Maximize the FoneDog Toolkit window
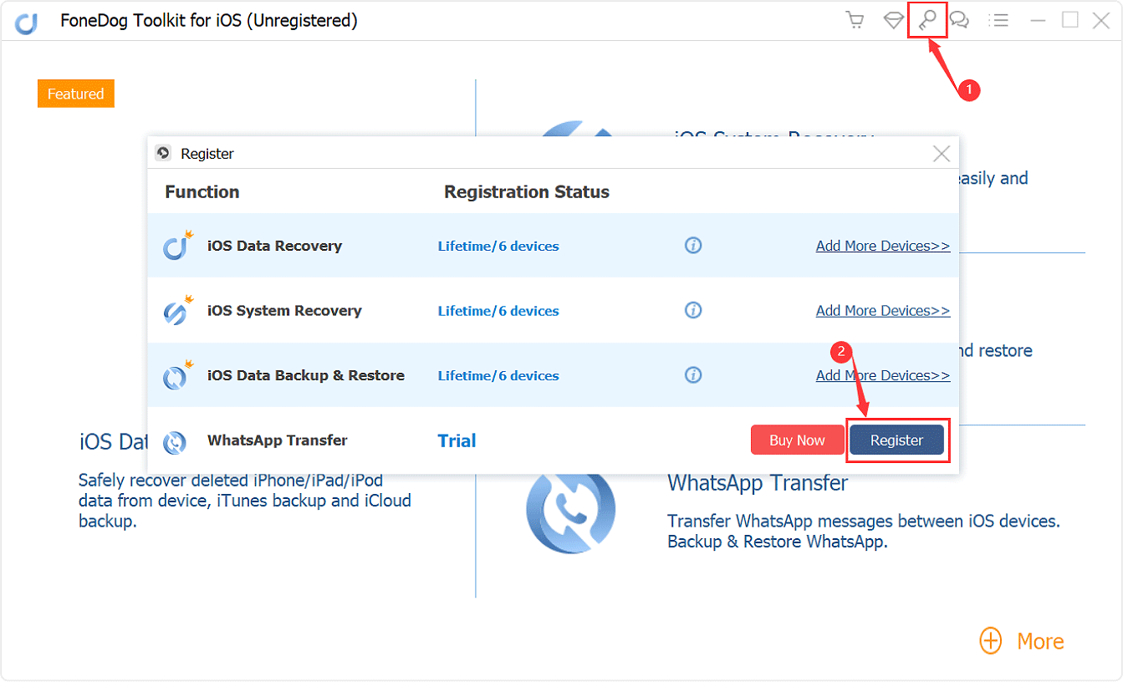The height and width of the screenshot is (682, 1123). point(1070,20)
